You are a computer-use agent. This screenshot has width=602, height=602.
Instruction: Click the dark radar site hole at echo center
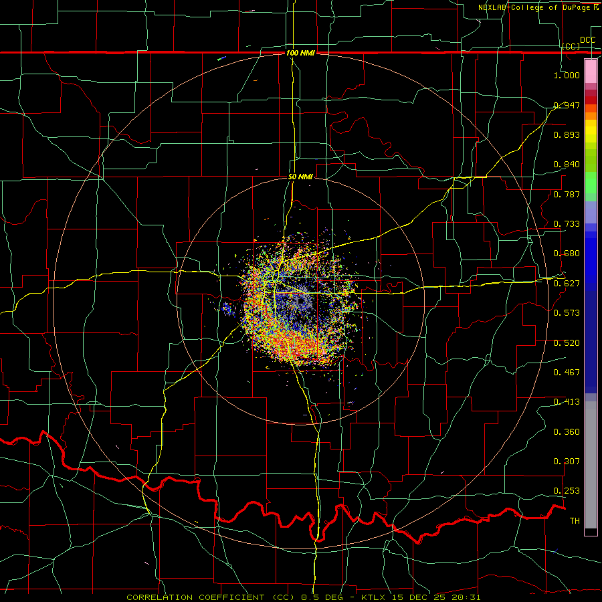300,300
